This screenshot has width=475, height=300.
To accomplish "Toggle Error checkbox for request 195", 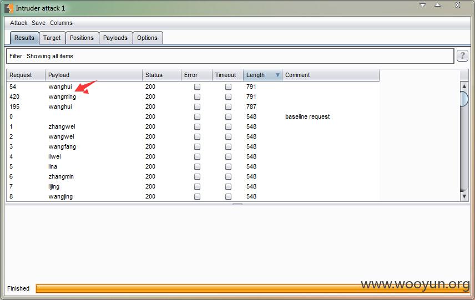I will (197, 107).
